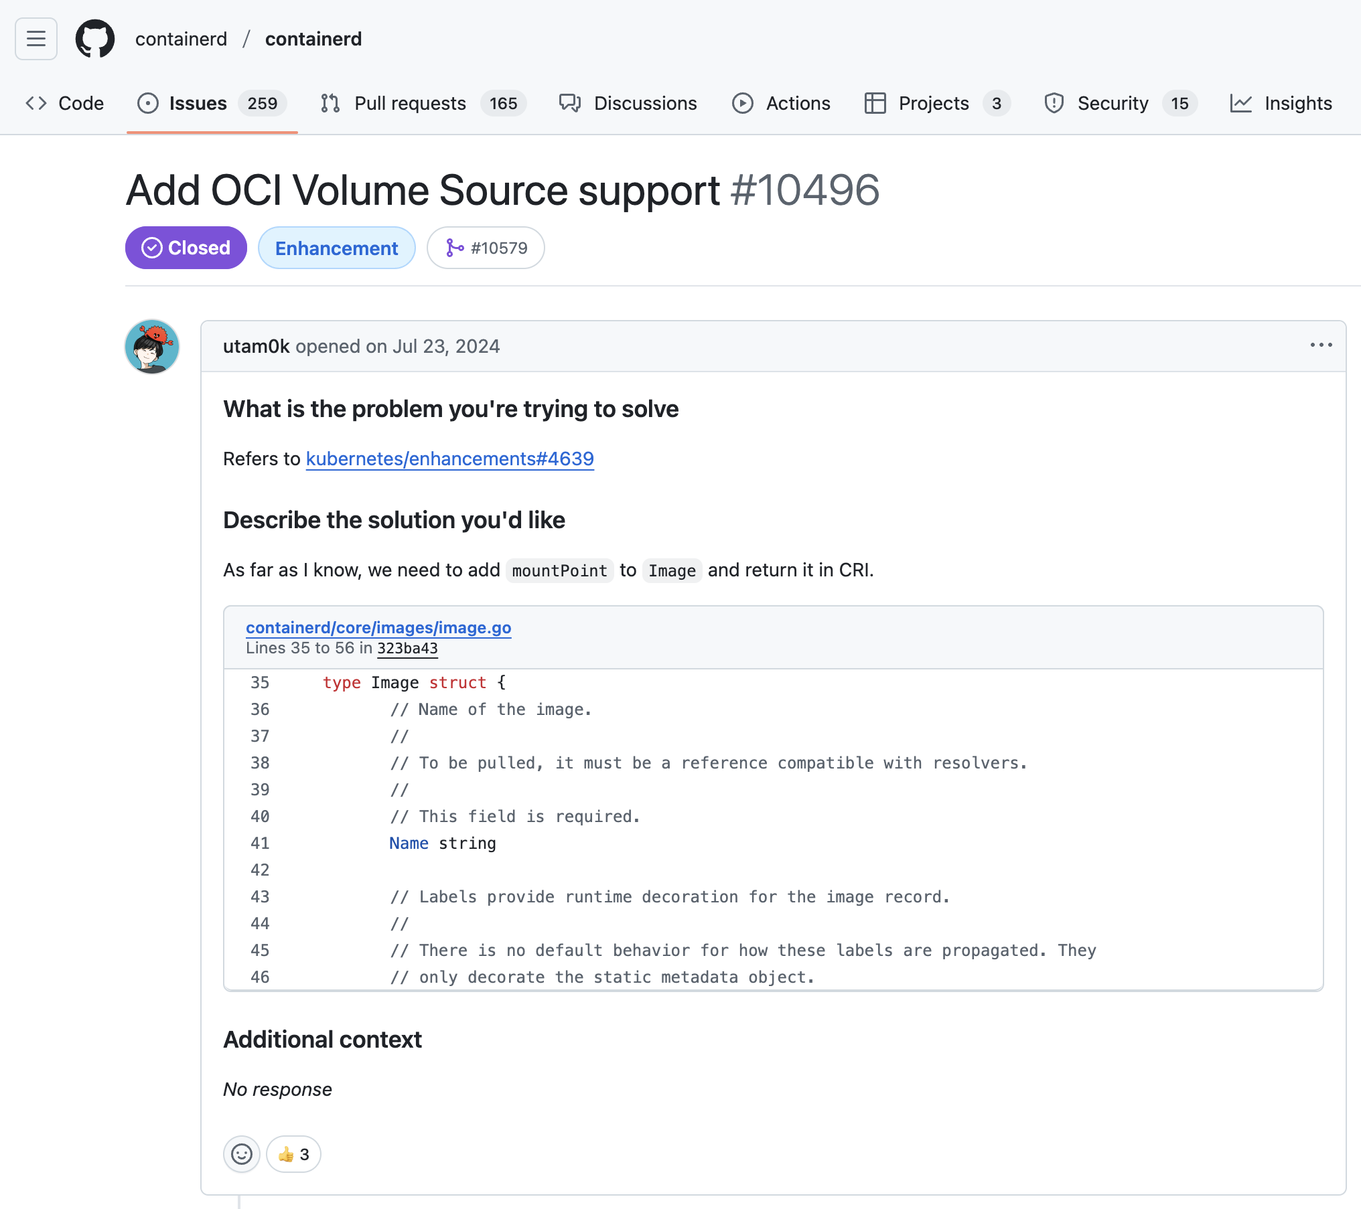The width and height of the screenshot is (1361, 1209).
Task: Select the Actions play icon
Action: (743, 103)
